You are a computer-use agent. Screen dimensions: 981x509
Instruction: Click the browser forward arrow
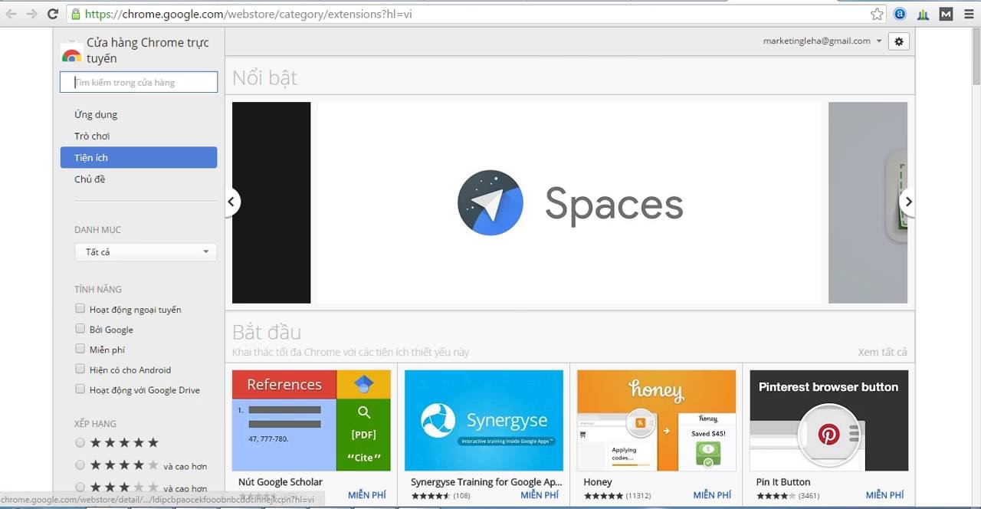click(x=31, y=14)
